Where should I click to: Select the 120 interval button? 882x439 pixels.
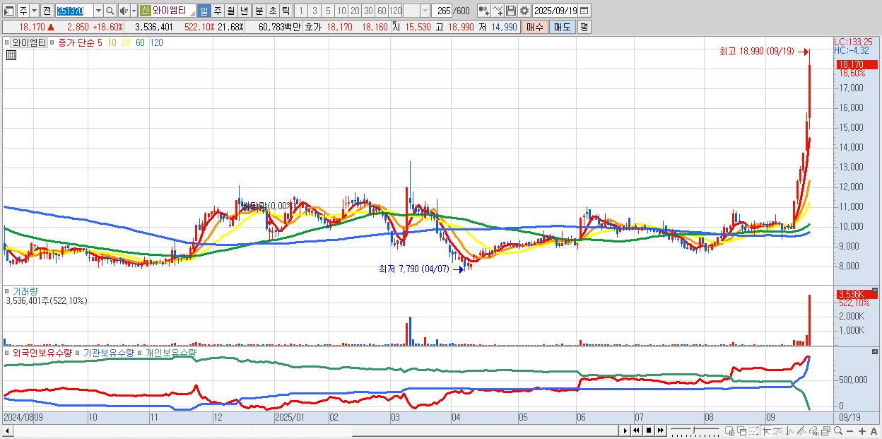395,11
